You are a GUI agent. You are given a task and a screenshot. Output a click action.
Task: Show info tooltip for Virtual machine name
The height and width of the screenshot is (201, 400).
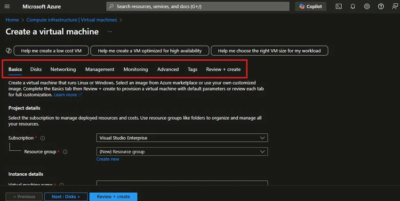pyautogui.click(x=62, y=185)
